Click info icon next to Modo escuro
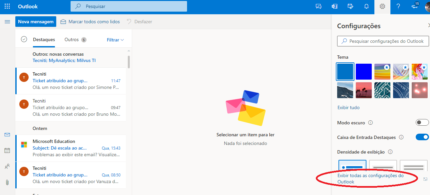Screen dimensions: 430x195 pyautogui.click(x=370, y=123)
